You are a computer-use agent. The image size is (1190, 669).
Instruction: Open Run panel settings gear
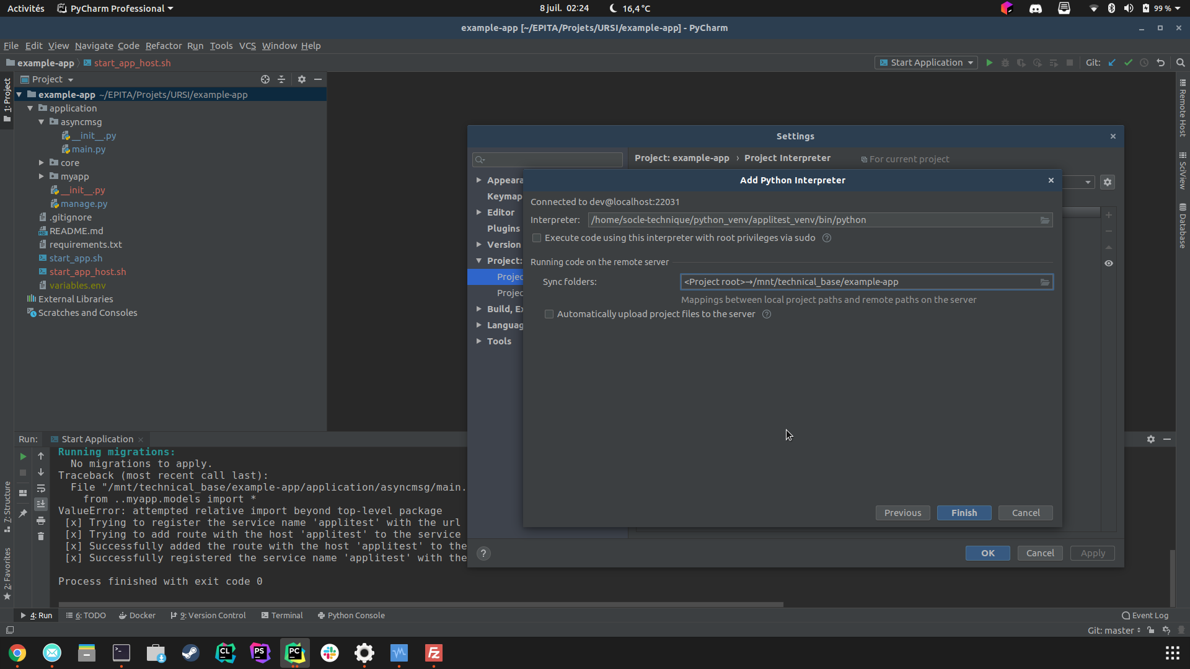click(1151, 439)
